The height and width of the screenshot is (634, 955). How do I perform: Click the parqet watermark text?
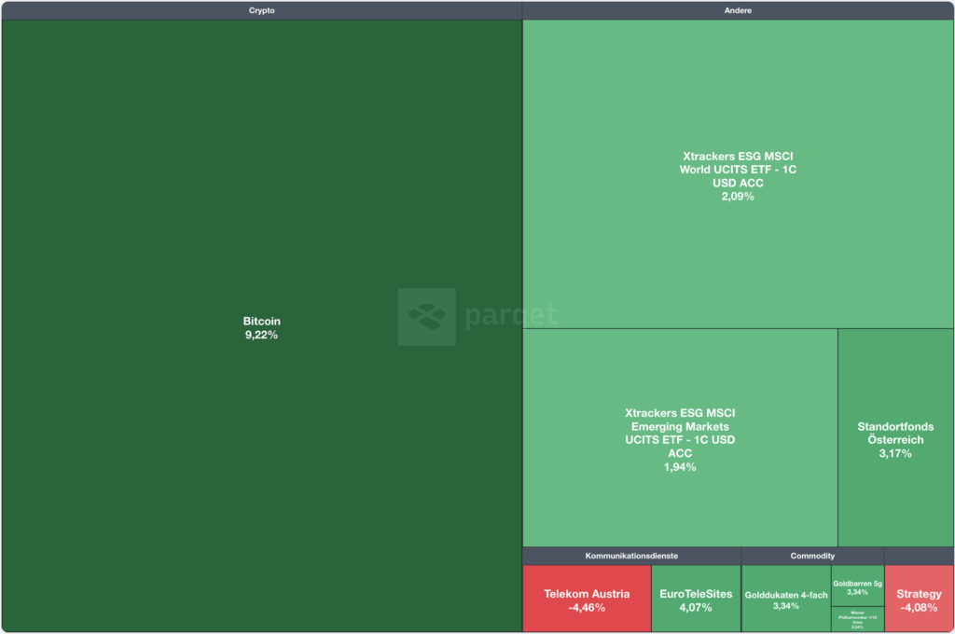point(511,315)
